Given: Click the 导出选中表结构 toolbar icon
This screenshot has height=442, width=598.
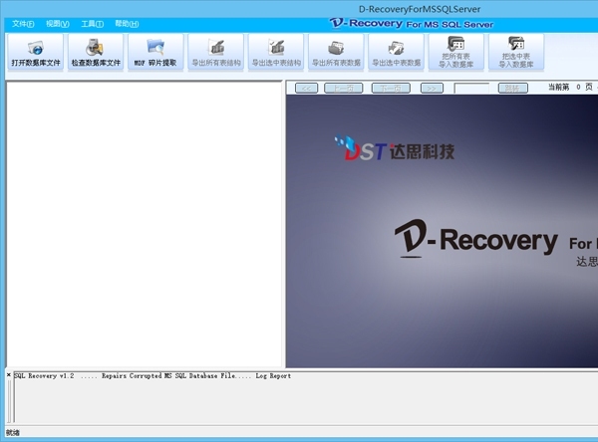Looking at the screenshot, I should pyautogui.click(x=276, y=52).
